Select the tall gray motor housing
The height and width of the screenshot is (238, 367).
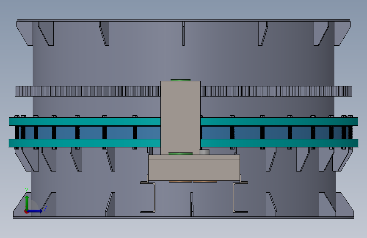click(x=180, y=118)
